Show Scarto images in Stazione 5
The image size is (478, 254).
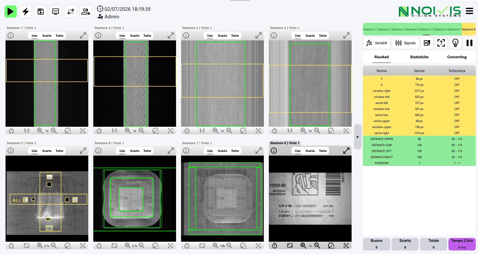[47, 151]
